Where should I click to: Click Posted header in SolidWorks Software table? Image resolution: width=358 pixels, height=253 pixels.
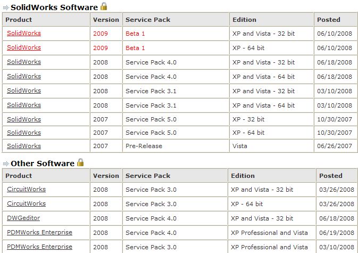point(328,20)
